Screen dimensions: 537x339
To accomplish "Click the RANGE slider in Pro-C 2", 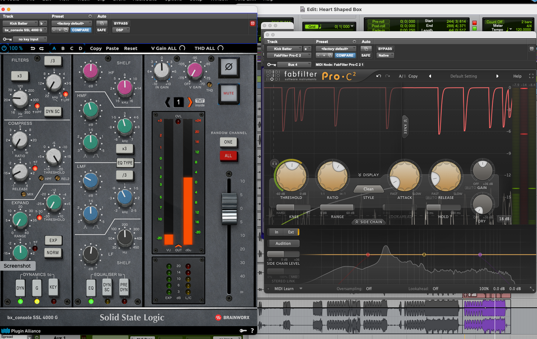I will click(337, 207).
